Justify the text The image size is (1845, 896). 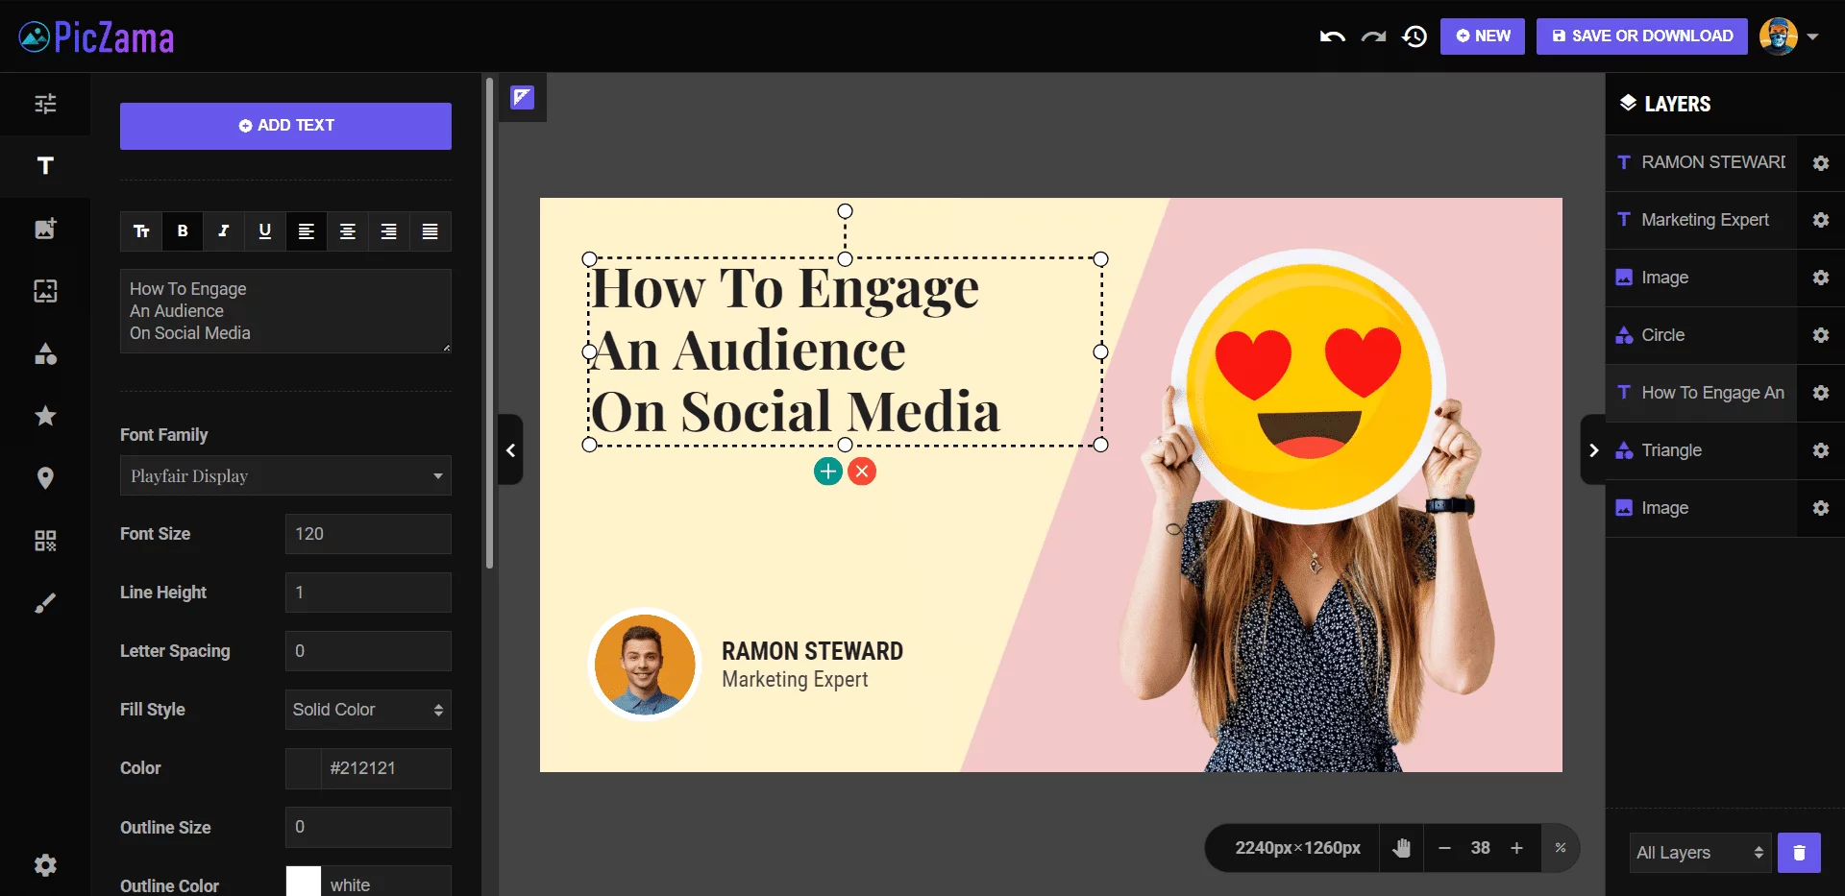430,231
